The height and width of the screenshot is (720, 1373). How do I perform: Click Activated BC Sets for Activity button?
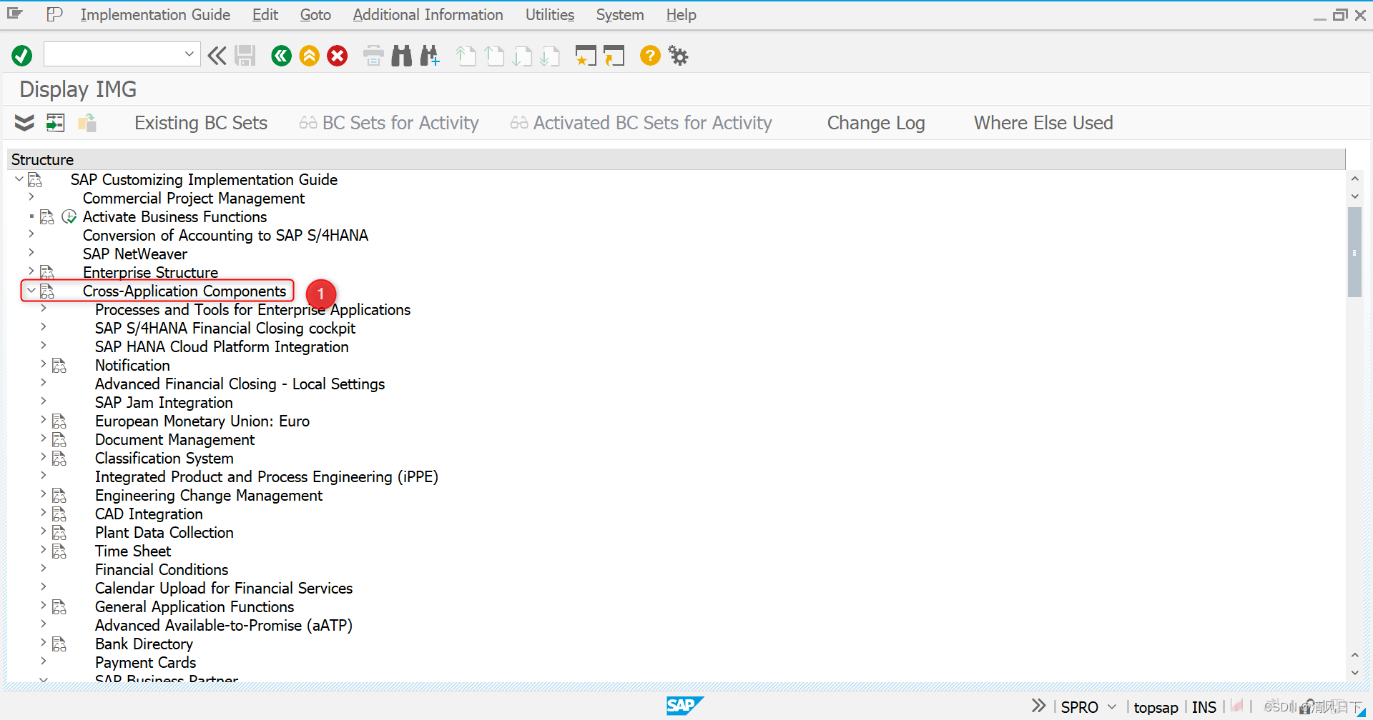point(641,123)
